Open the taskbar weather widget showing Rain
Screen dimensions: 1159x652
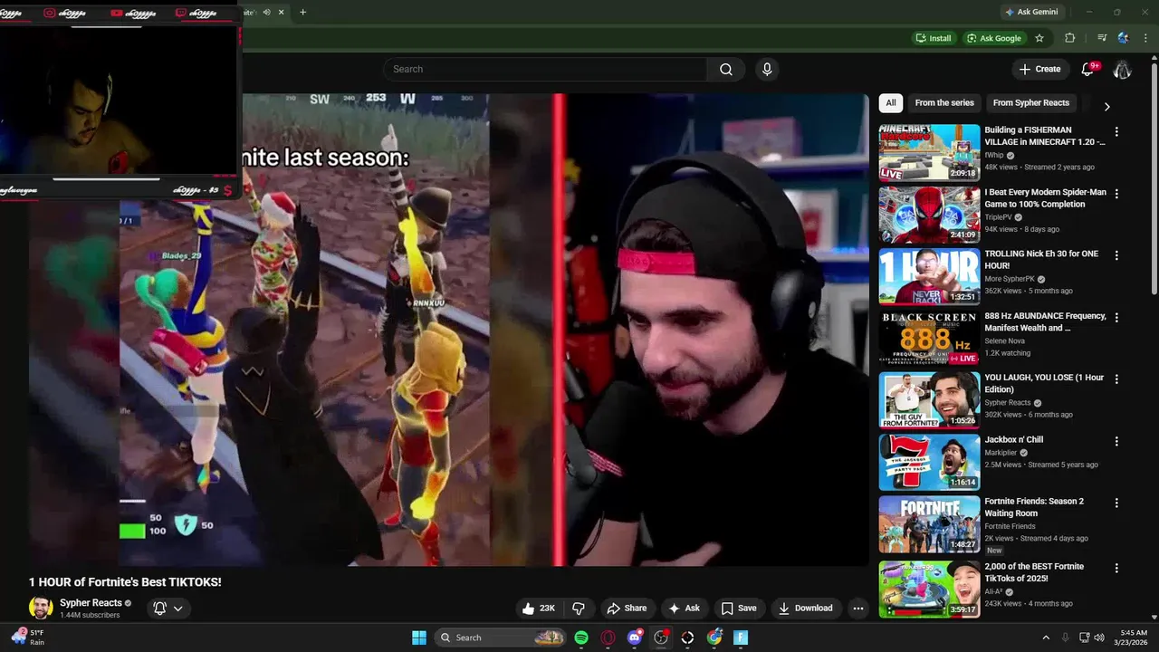click(x=27, y=638)
